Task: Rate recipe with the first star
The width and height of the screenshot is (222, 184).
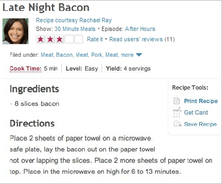Action: (40, 39)
